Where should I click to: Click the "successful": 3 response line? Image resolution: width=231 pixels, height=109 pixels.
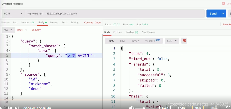(x=154, y=75)
